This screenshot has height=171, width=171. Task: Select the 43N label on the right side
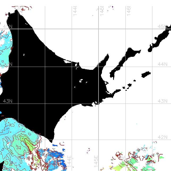coord(162,101)
